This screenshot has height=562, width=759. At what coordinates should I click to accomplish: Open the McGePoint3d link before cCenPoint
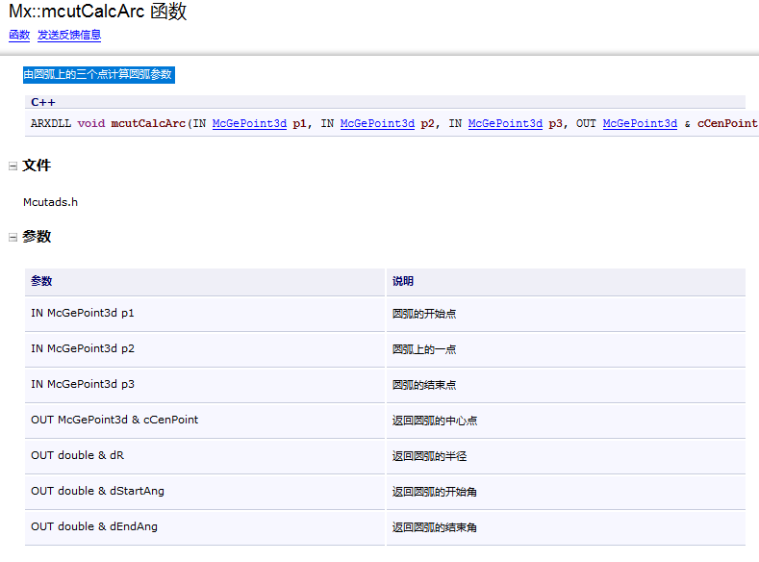640,123
